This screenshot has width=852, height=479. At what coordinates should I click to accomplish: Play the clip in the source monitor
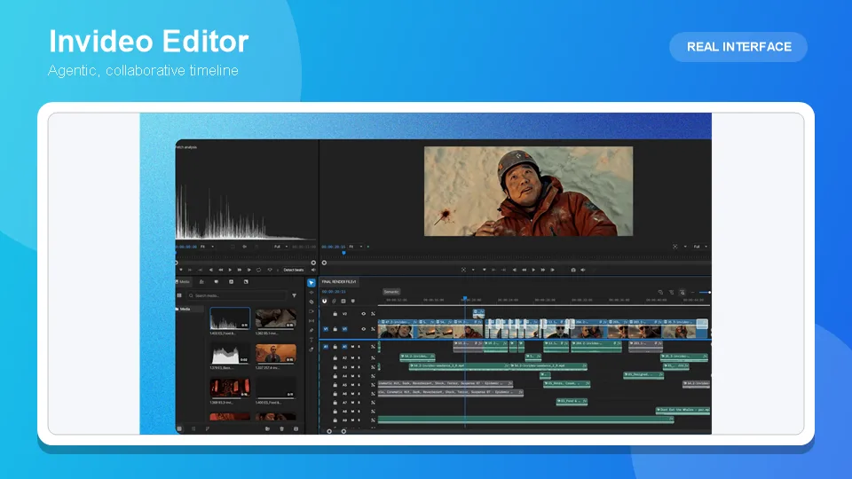(x=230, y=270)
